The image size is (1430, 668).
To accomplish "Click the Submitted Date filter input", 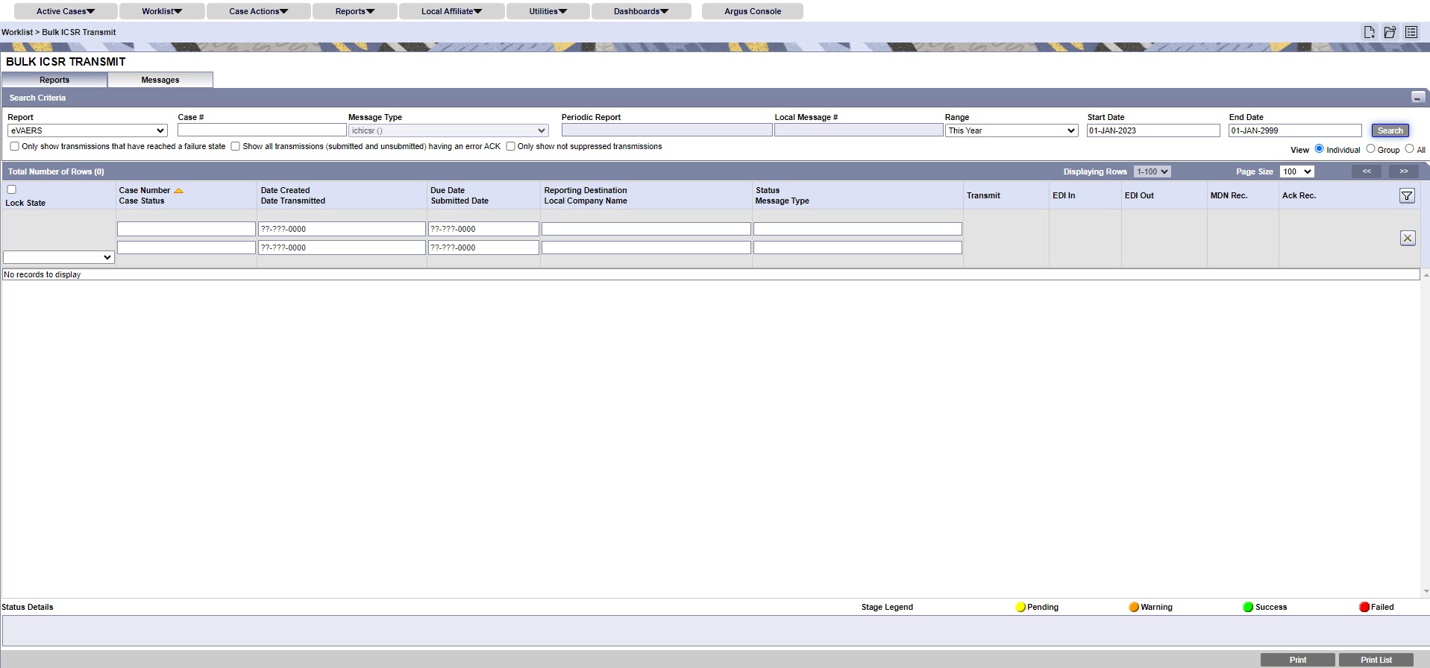I will [x=483, y=248].
